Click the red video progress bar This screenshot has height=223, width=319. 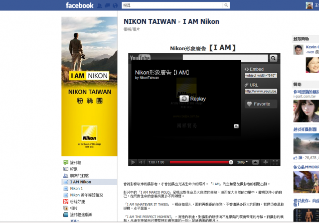point(199,162)
